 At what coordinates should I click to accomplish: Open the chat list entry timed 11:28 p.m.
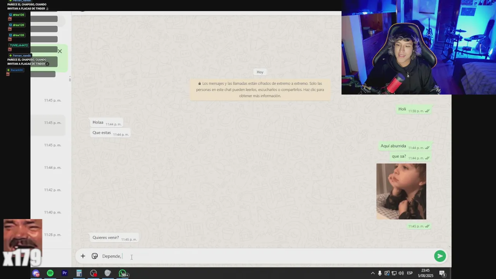(48, 235)
